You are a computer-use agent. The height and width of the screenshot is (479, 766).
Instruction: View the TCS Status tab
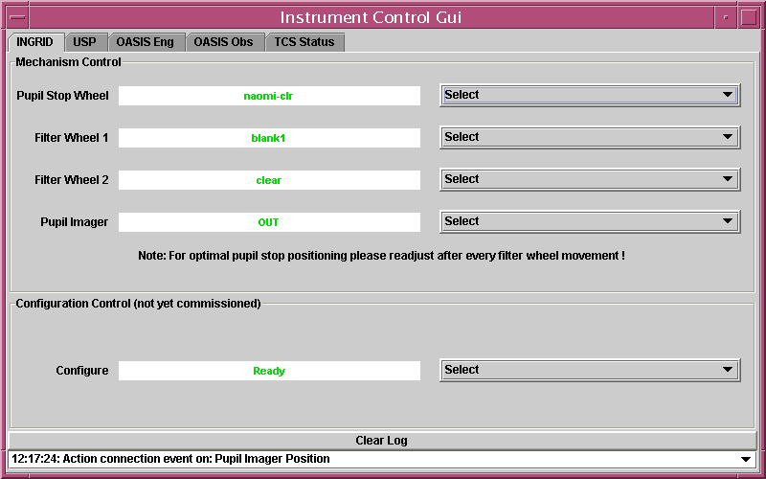click(x=304, y=42)
